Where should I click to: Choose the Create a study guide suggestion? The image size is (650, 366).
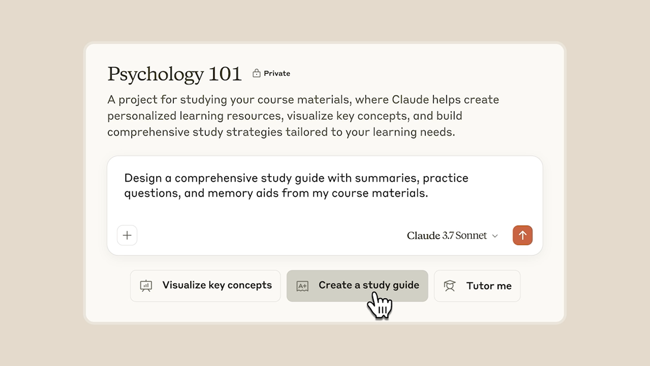click(x=357, y=286)
